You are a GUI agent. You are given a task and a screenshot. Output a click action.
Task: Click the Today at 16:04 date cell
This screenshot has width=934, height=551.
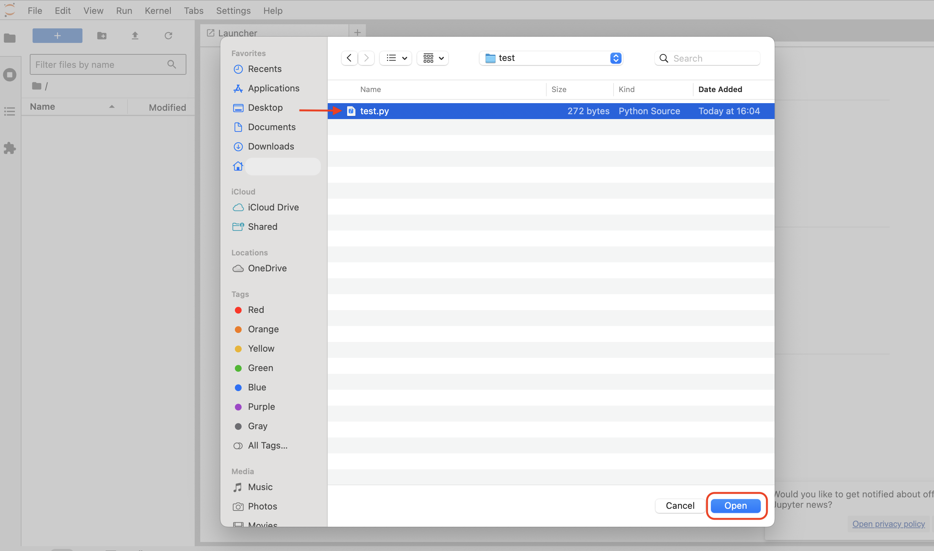click(729, 111)
